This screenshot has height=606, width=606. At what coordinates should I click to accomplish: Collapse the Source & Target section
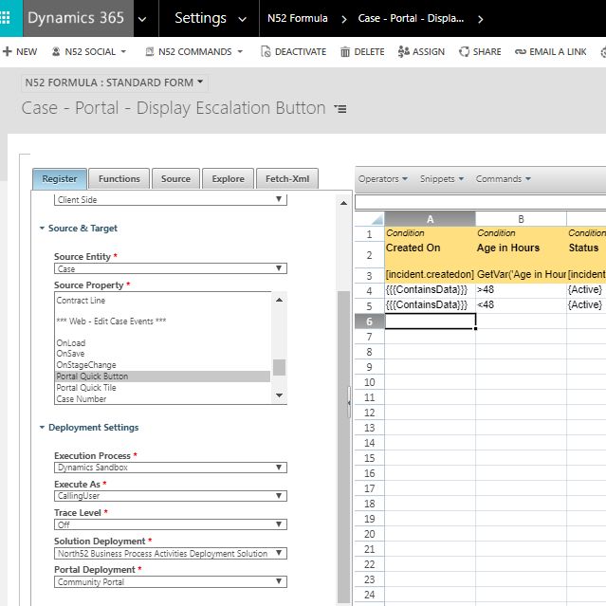(x=42, y=228)
